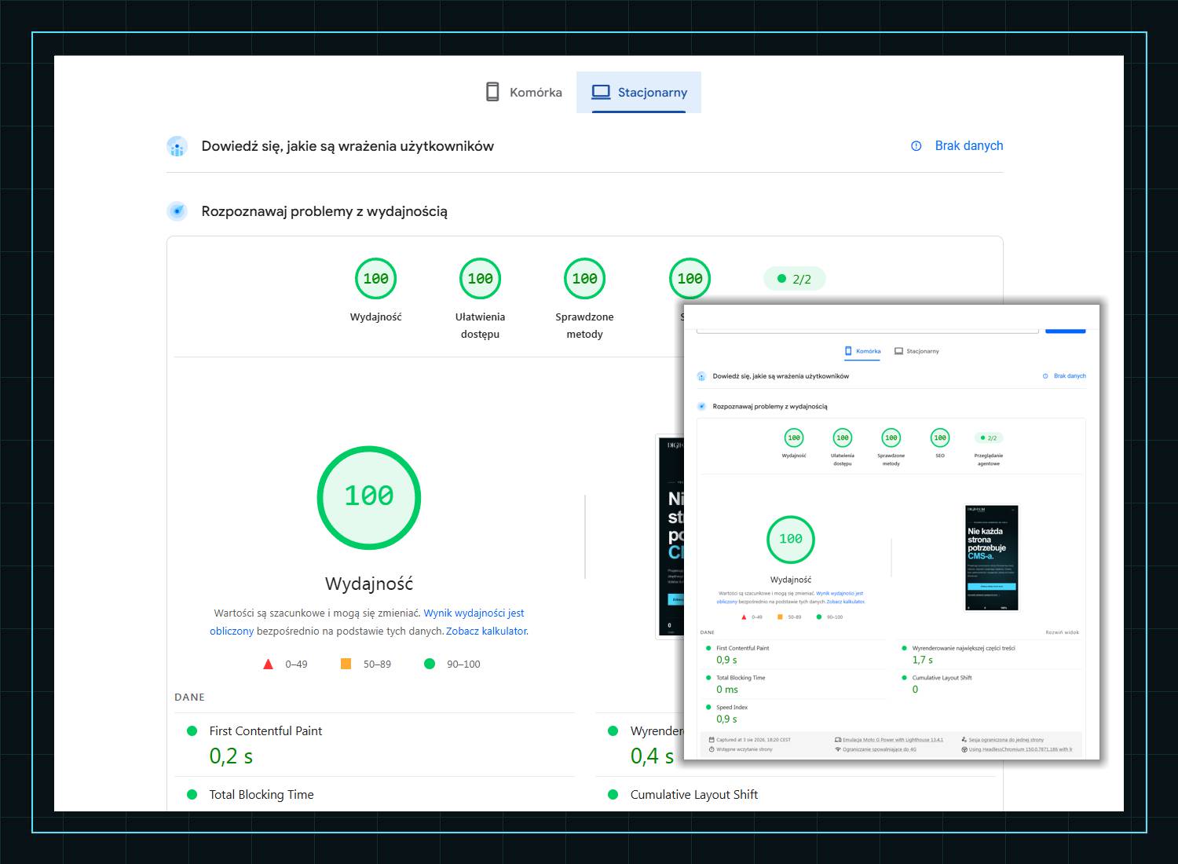Switch to Komórka tab in large desktop report
Viewport: 1178px width, 864px height.
pyautogui.click(x=523, y=92)
